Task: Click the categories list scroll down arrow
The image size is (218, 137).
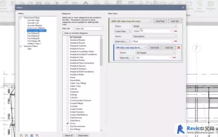Action: pos(101,130)
